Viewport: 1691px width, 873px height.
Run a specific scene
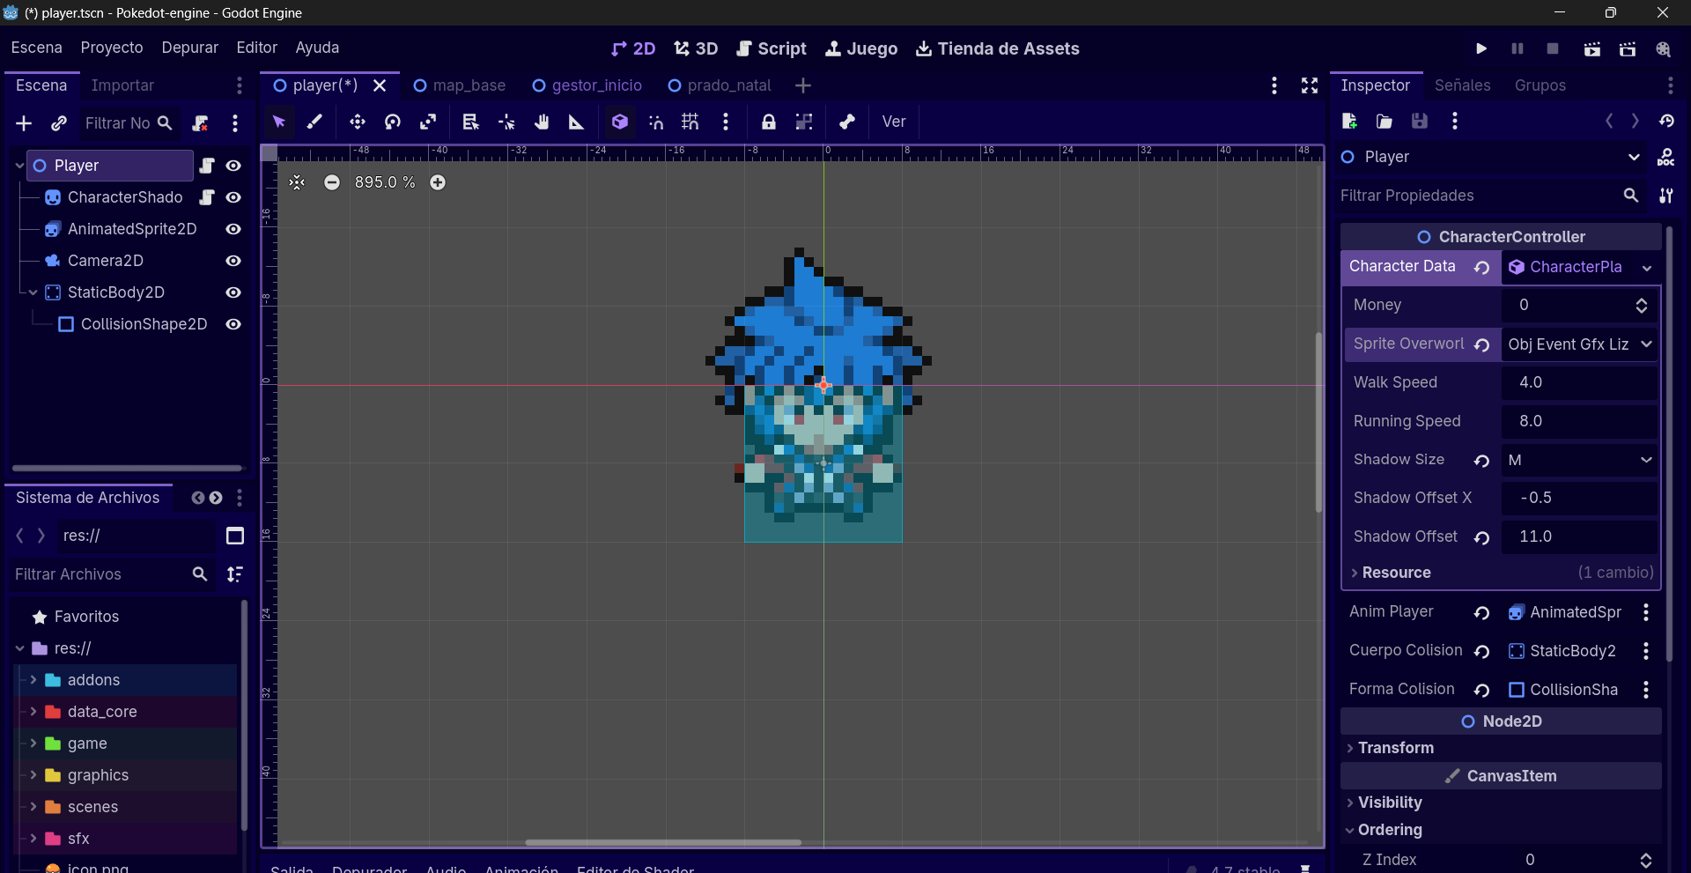click(1628, 48)
